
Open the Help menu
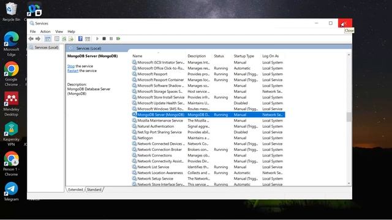[x=71, y=31]
